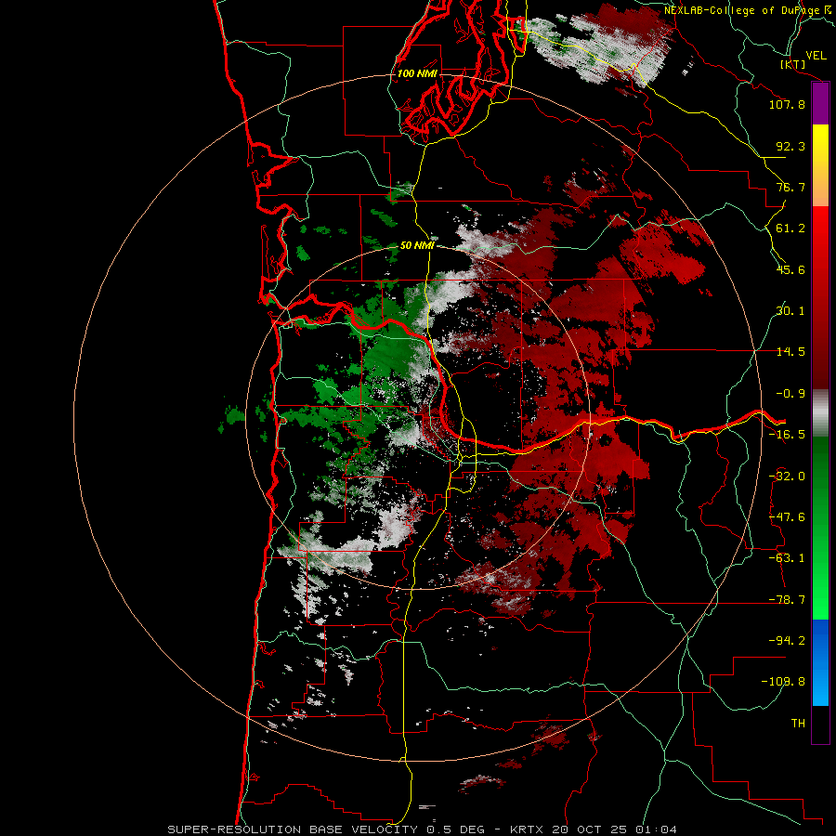Image resolution: width=836 pixels, height=836 pixels.
Task: Click the 50 NMI range ring label
Action: (x=417, y=246)
